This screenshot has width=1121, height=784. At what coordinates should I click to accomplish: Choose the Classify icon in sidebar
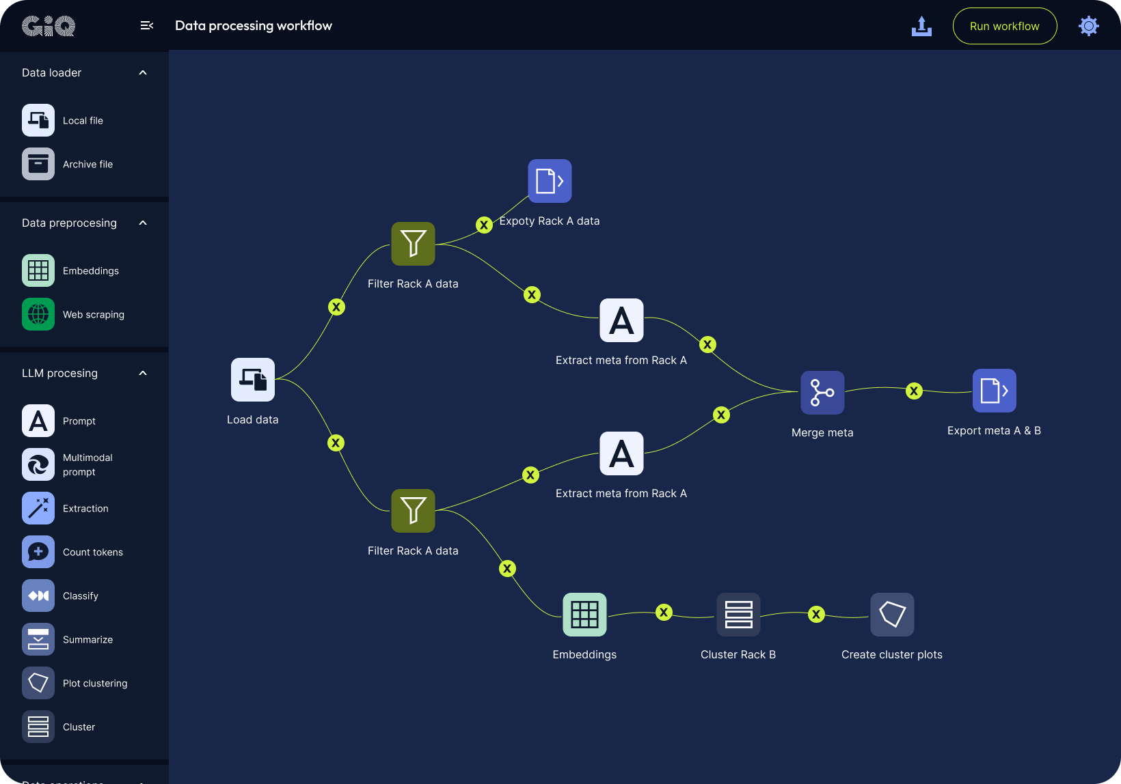point(38,596)
